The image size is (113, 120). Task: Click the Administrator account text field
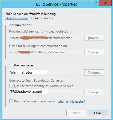coord(46,72)
